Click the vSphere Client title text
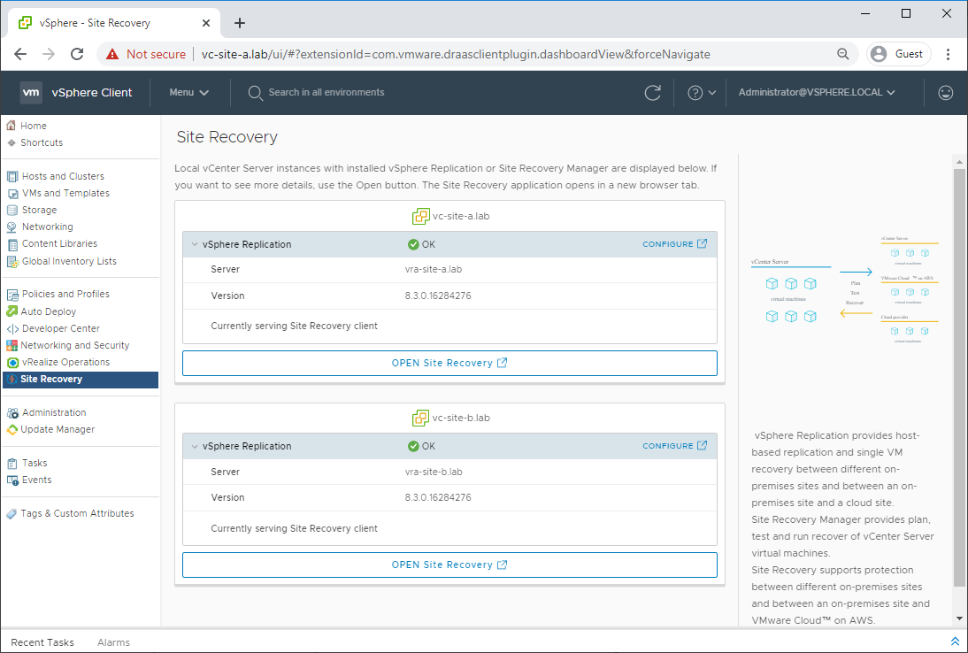 (x=92, y=93)
